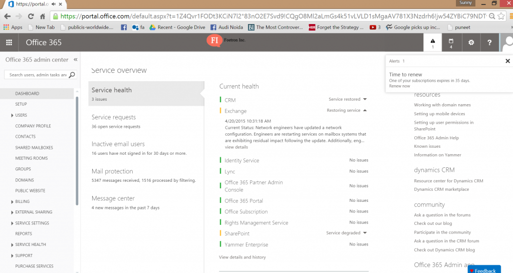Viewport: 513px width, 273px height.
Task: Close the portal browser tab
Action: click(x=60, y=4)
